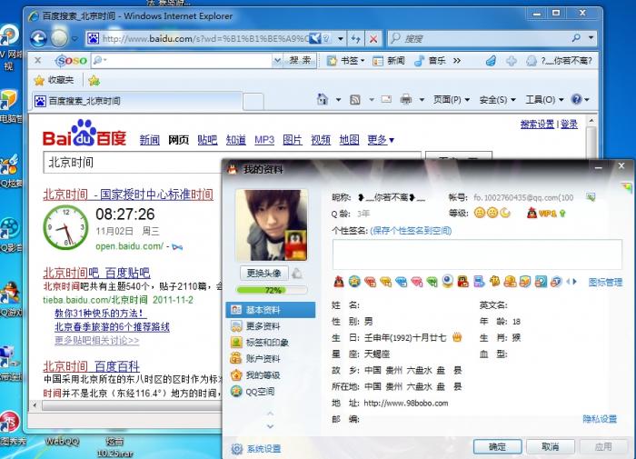Open 新闻 in SOSO toolbar
The width and height of the screenshot is (636, 459).
(389, 61)
